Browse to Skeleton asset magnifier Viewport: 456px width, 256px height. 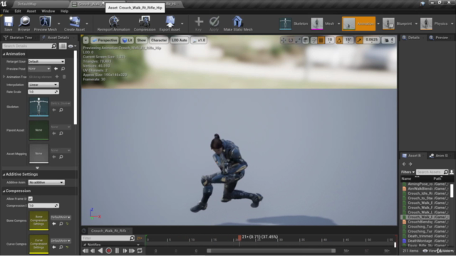pos(61,110)
